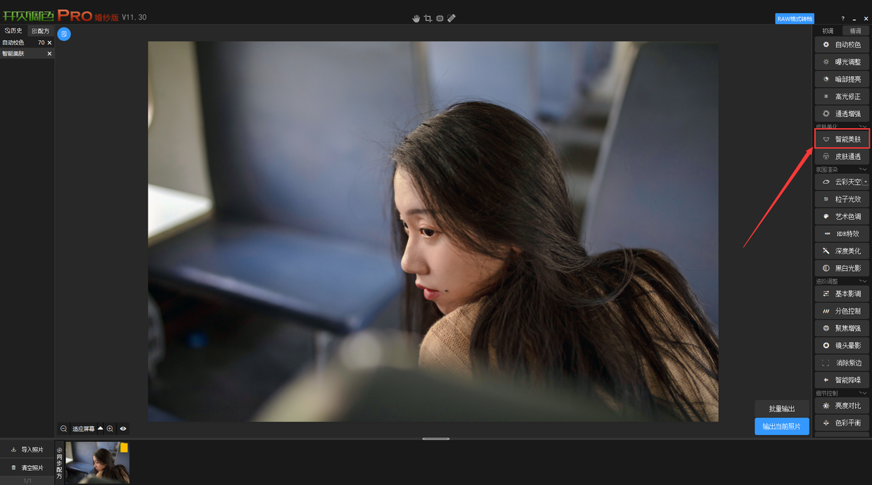Click the RAW格式转档 button

pos(795,19)
